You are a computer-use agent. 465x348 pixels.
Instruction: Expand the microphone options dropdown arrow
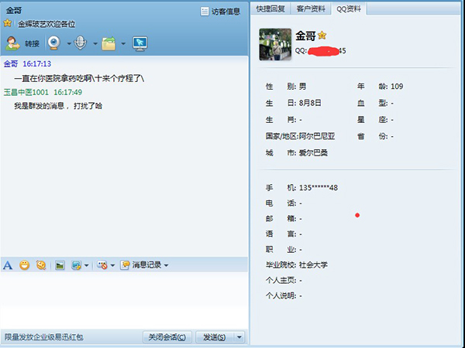point(95,43)
